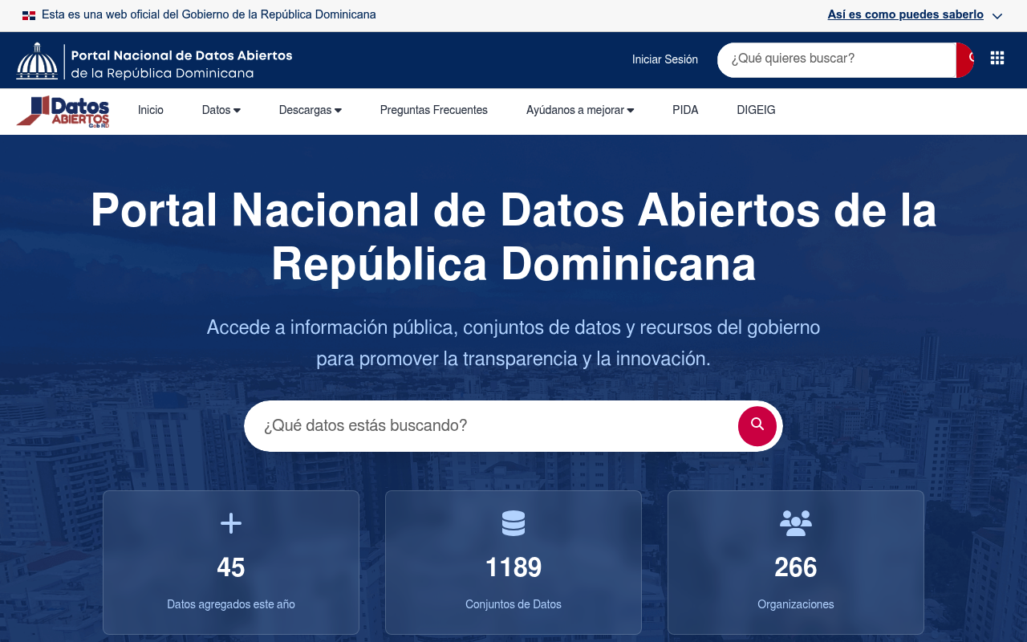
Task: Click the Dominican Republic flag icon
Action: click(29, 15)
